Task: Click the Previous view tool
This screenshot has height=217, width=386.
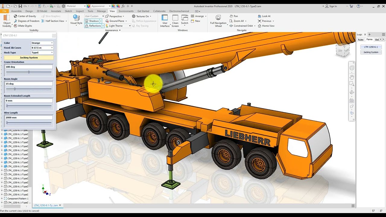Action: pyautogui.click(x=266, y=21)
